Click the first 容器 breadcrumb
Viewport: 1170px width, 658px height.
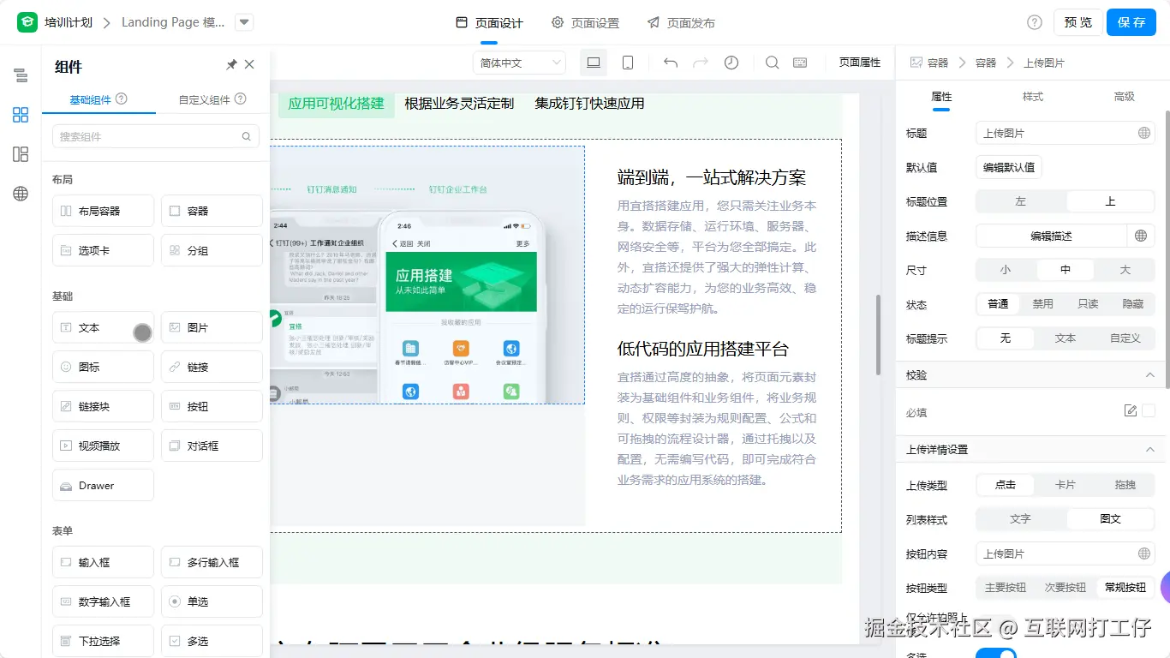coord(938,63)
